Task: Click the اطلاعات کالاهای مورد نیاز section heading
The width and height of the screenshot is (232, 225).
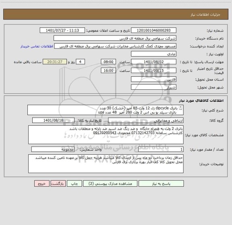Action: click(x=201, y=101)
